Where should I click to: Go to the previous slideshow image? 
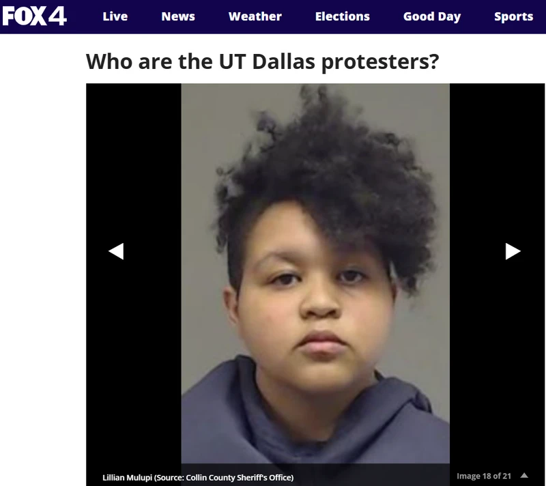click(x=116, y=251)
